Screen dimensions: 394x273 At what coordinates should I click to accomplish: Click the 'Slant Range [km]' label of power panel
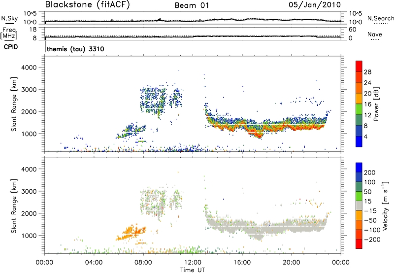(x=14, y=104)
